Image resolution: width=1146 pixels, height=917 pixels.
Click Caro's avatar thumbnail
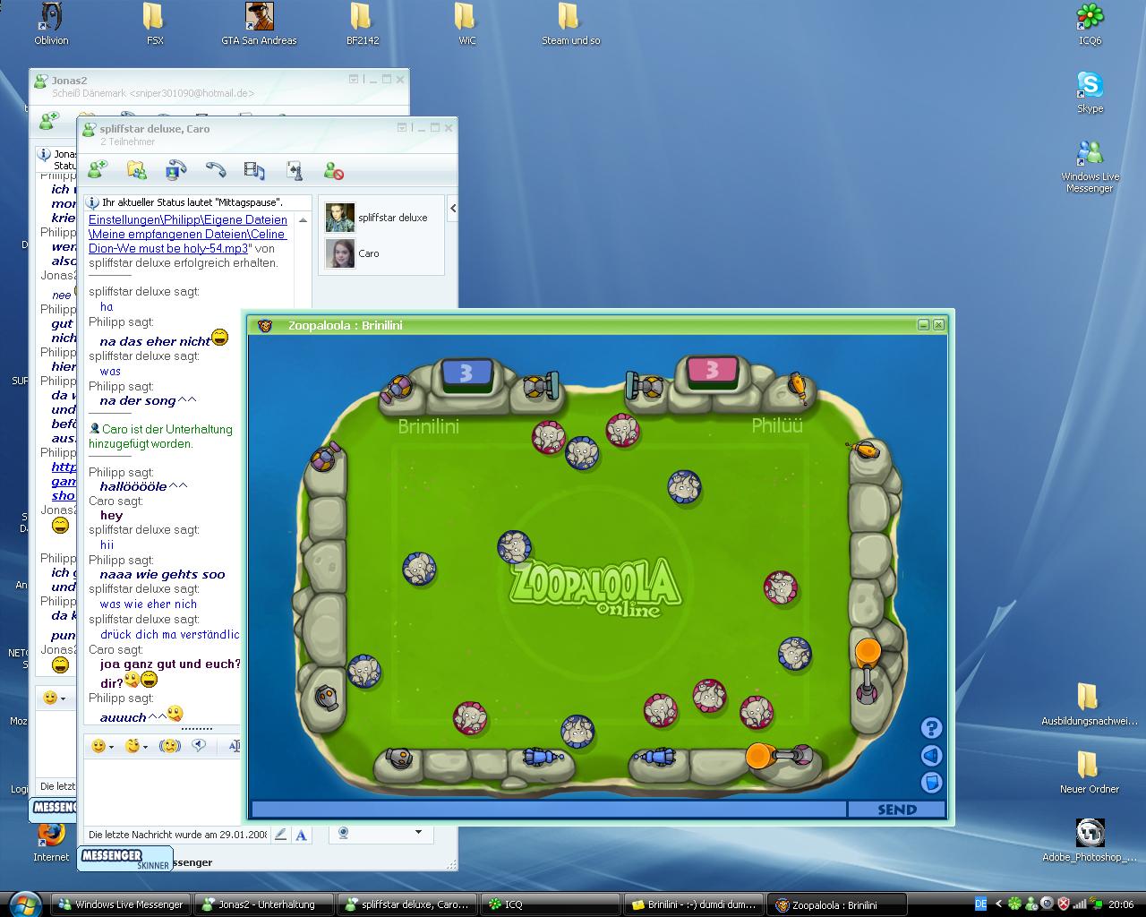339,253
